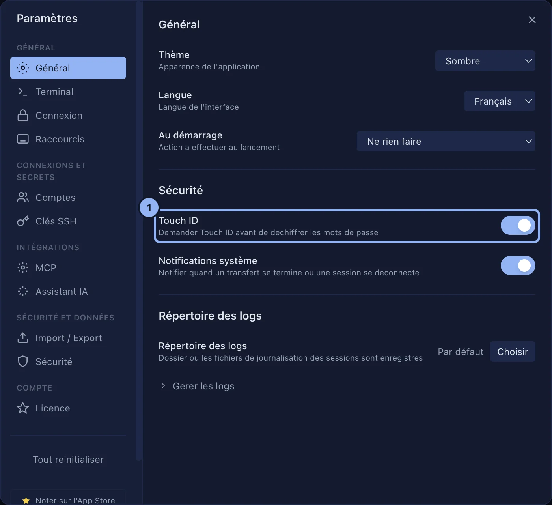
Task: Open the Au démarrage dropdown
Action: coord(446,141)
